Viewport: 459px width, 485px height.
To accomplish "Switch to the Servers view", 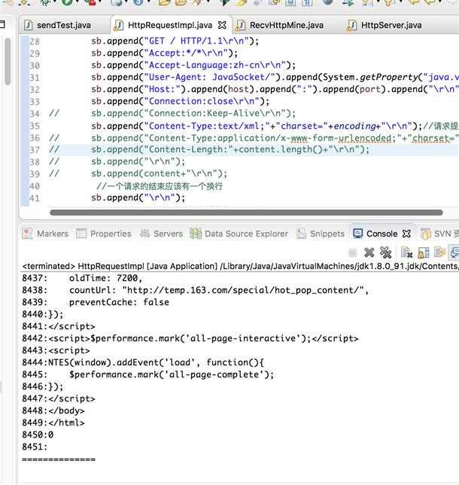I will pyautogui.click(x=161, y=233).
